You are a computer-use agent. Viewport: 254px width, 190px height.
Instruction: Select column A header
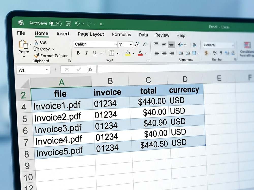coord(61,82)
